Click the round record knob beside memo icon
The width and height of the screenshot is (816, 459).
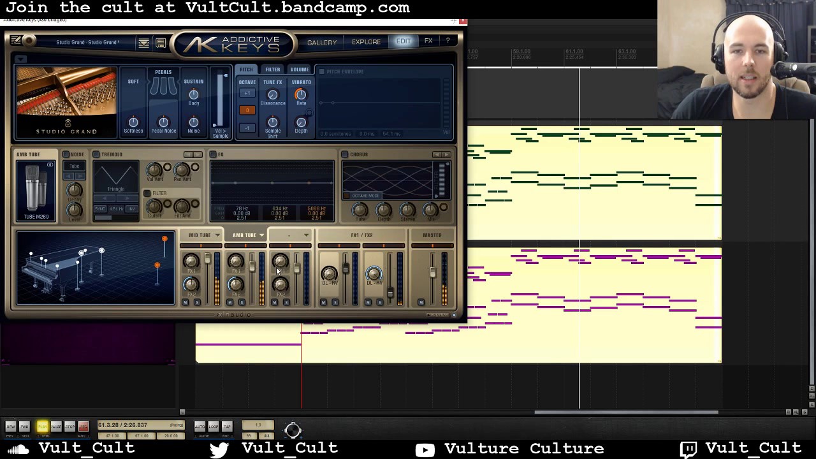(x=29, y=41)
